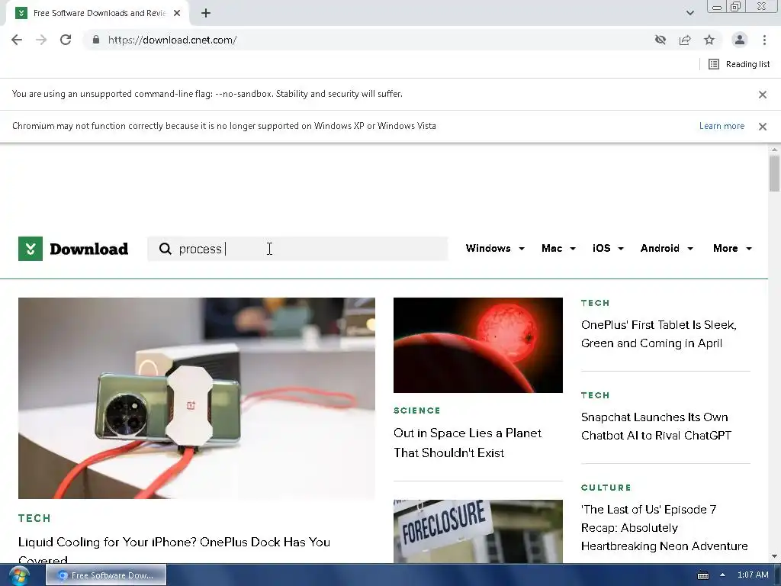This screenshot has height=586, width=781.
Task: Click TECH label under the OnePlus dock image
Action: coord(34,518)
